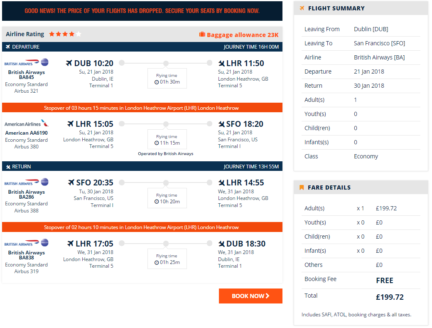The height and width of the screenshot is (328, 432).
Task: Click the total price £199.72
Action: click(390, 297)
